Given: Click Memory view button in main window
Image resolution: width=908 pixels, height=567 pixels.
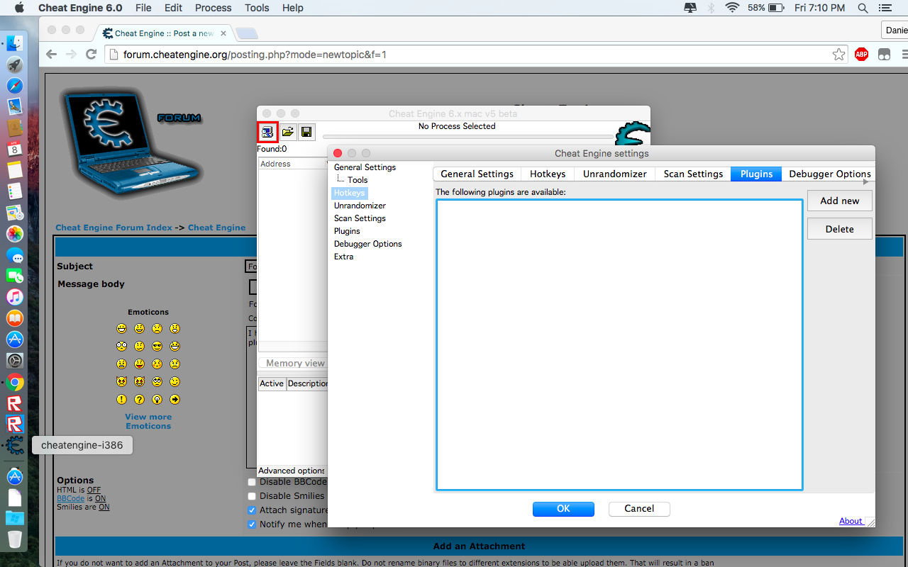Looking at the screenshot, I should point(294,363).
